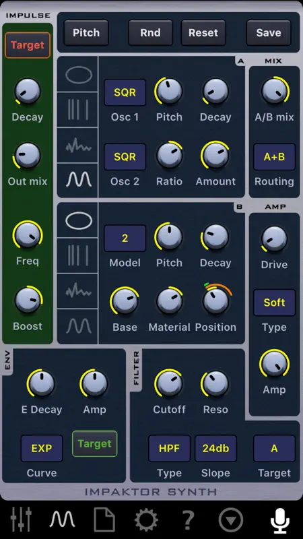Screen dimensions: 303x539
Task: Click the Pitch button in top bar
Action: [x=86, y=32]
